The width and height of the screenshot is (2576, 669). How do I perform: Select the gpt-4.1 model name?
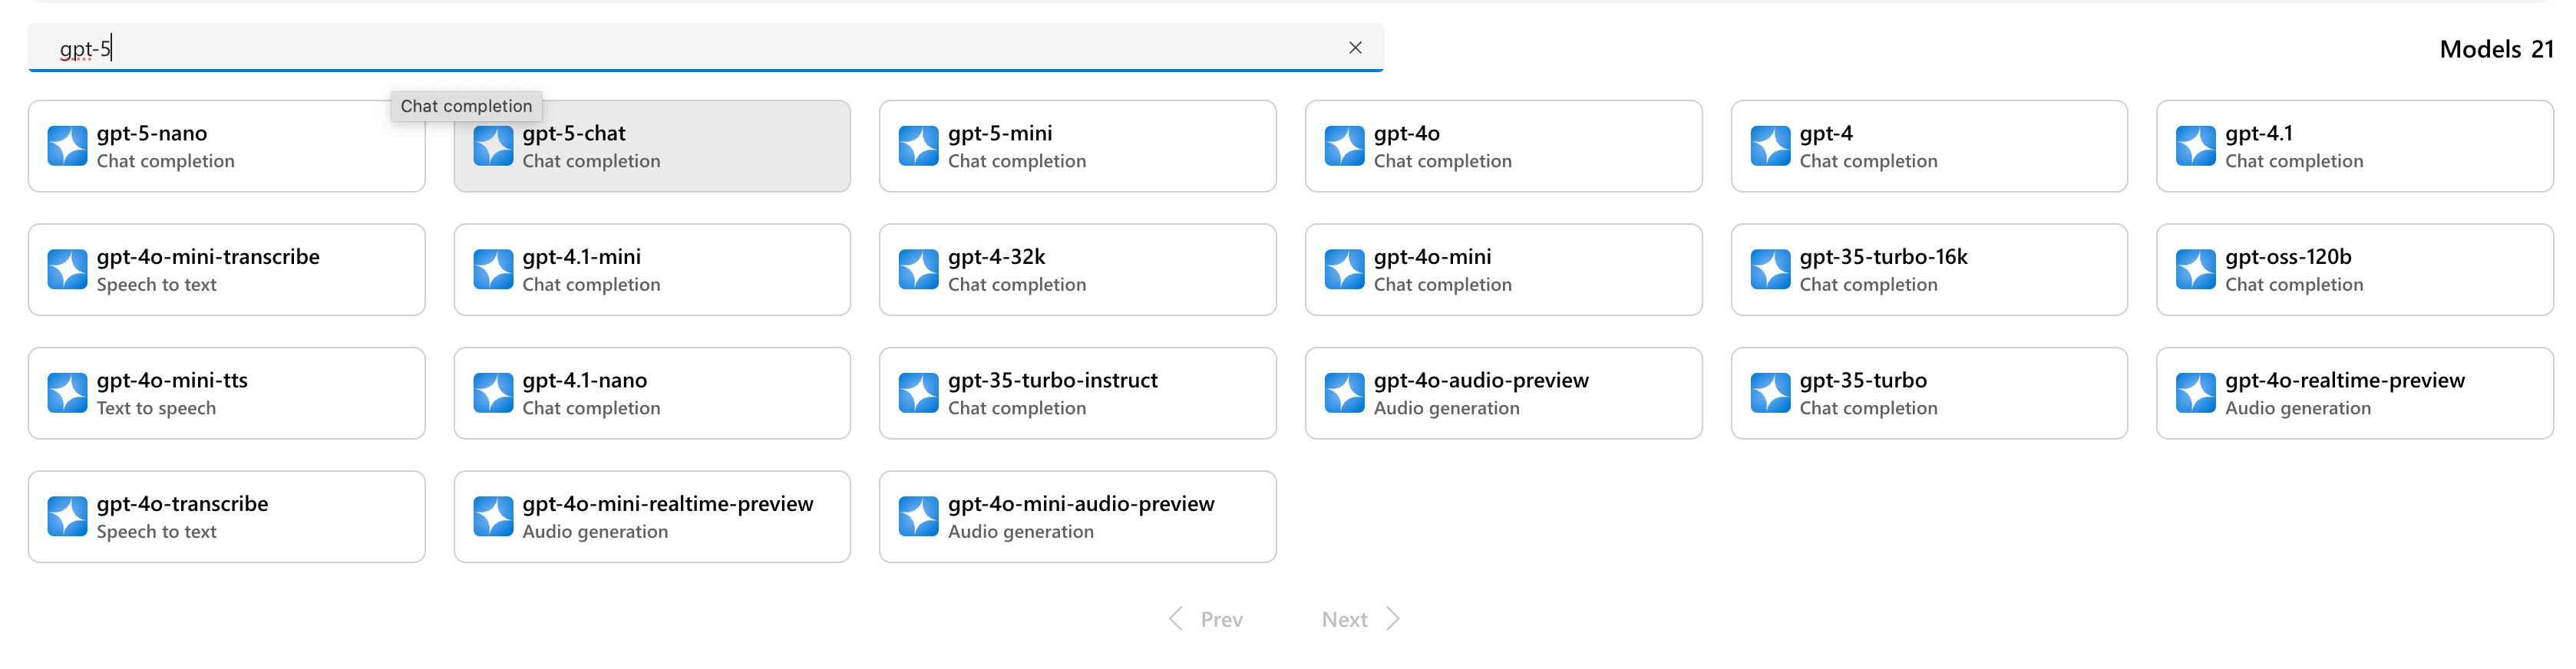2259,134
